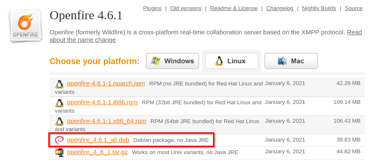
Task: Download openfire-4.6.1-1.x86_64.rpm
Action: [107, 121]
